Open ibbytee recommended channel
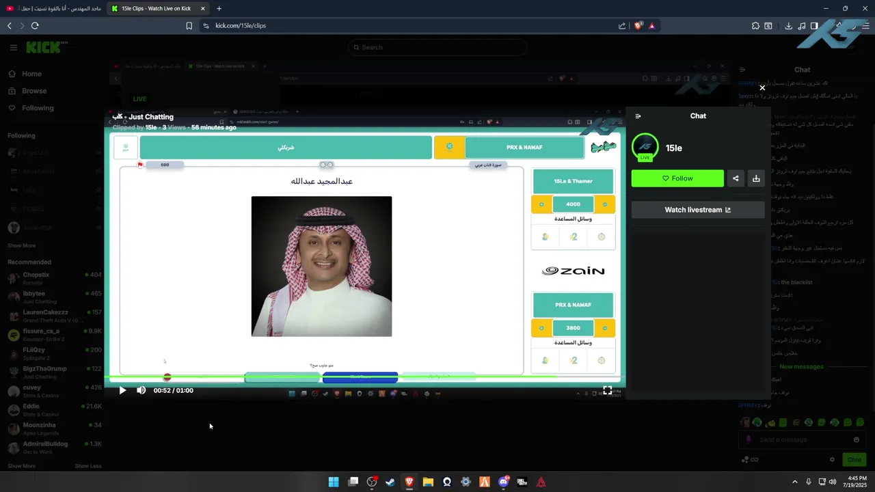This screenshot has height=492, width=875. click(55, 297)
